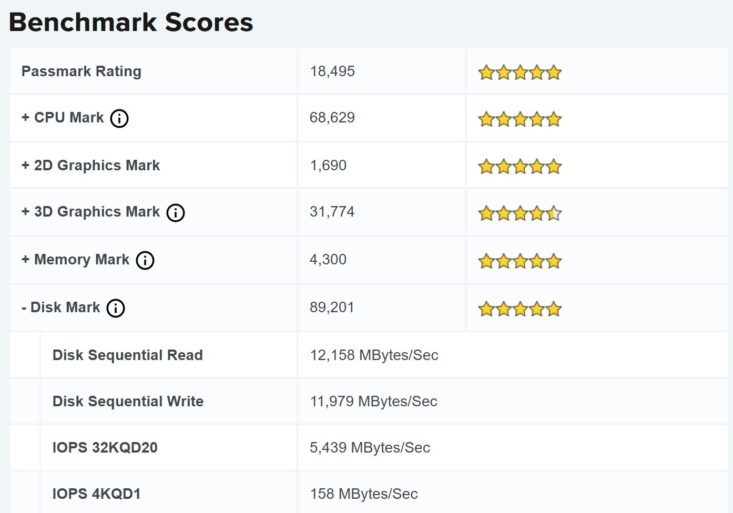
Task: Collapse the Disk Mark row
Action: click(24, 307)
